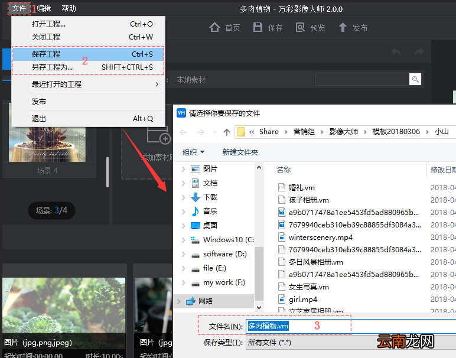Expand 最近打开的工程 submenu
The height and width of the screenshot is (358, 456).
pos(89,84)
